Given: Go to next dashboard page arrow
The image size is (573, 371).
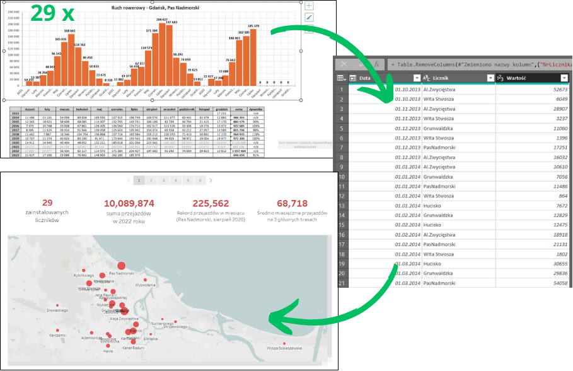Looking at the screenshot, I should pos(211,180).
